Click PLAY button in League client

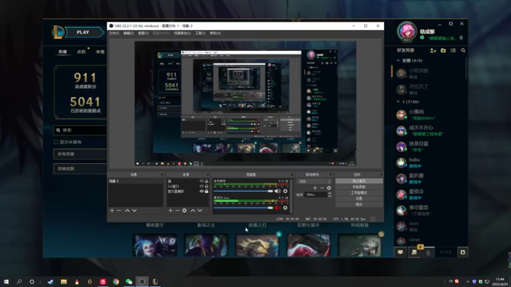[x=83, y=33]
